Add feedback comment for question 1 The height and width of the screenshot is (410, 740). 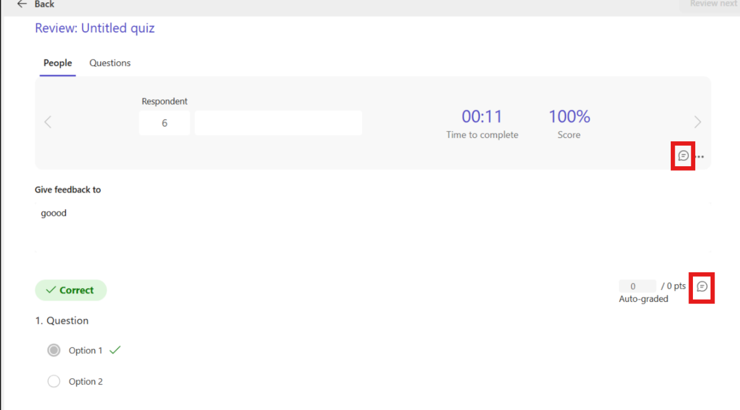[702, 287]
